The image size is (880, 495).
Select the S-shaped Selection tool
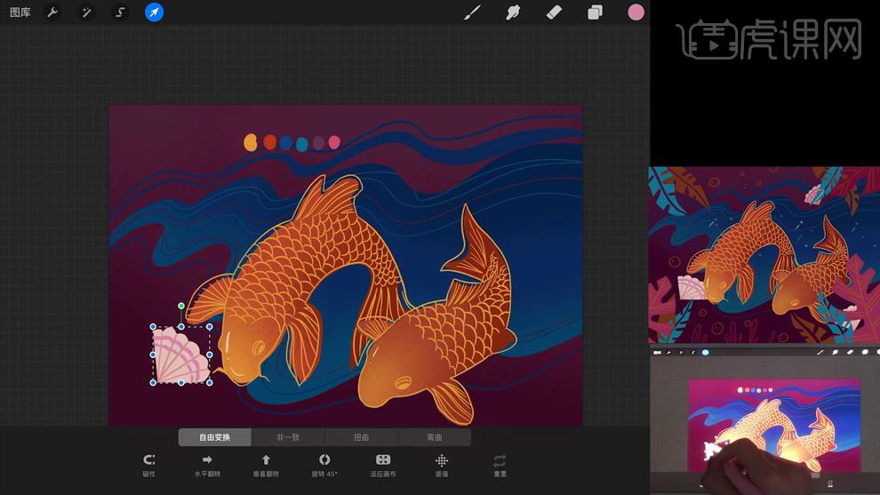(119, 12)
